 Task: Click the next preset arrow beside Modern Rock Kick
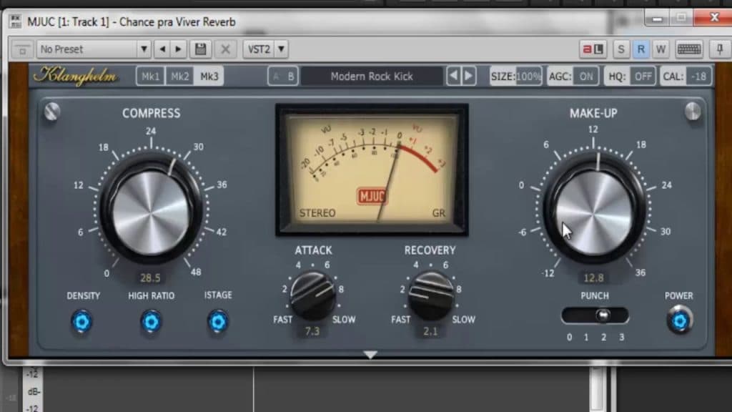[470, 74]
